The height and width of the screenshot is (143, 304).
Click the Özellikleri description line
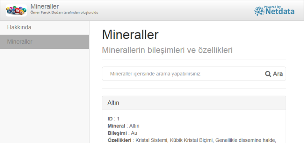(x=192, y=140)
